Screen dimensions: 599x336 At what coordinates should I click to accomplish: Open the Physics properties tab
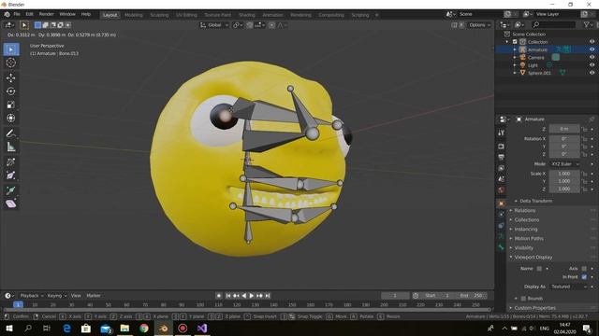click(502, 215)
